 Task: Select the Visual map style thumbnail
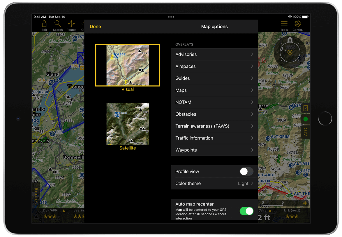click(x=128, y=65)
